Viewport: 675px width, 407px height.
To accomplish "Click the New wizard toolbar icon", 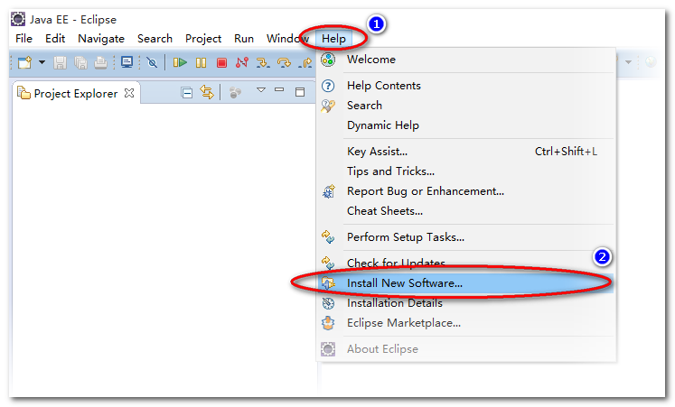I will coord(24,63).
